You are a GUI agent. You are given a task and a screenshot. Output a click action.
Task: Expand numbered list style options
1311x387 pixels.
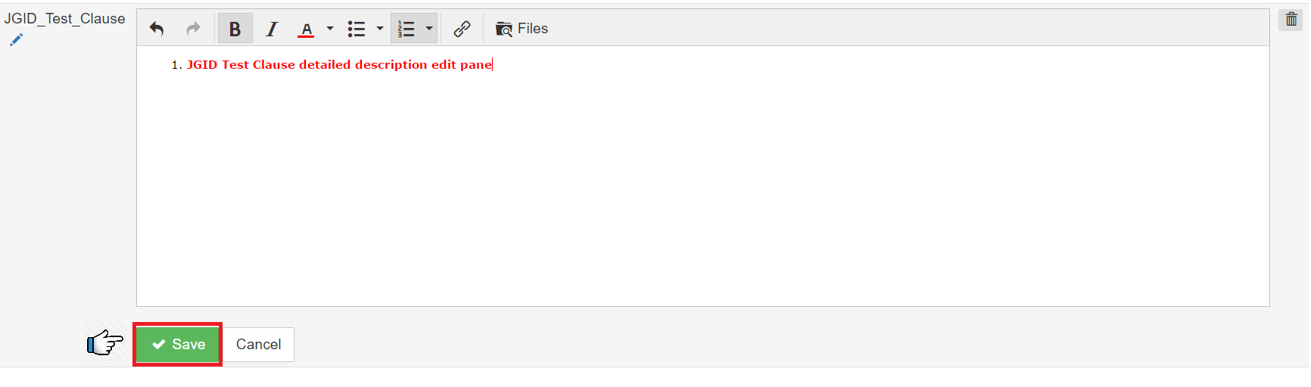429,29
